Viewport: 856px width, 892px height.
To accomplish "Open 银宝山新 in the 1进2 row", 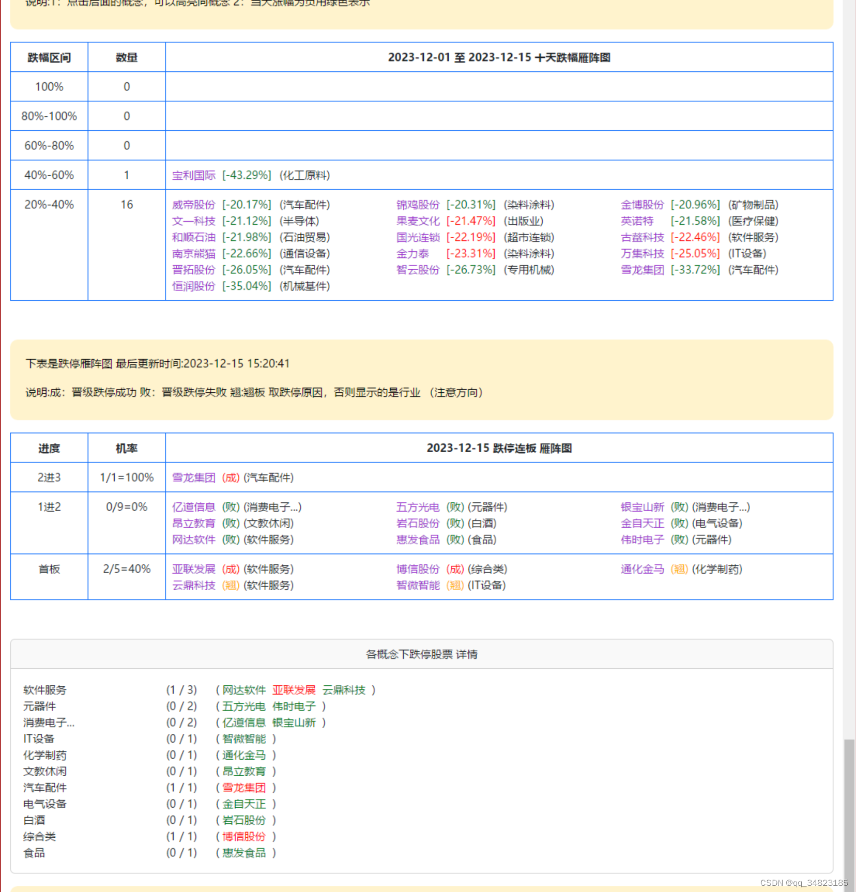I will coord(642,507).
